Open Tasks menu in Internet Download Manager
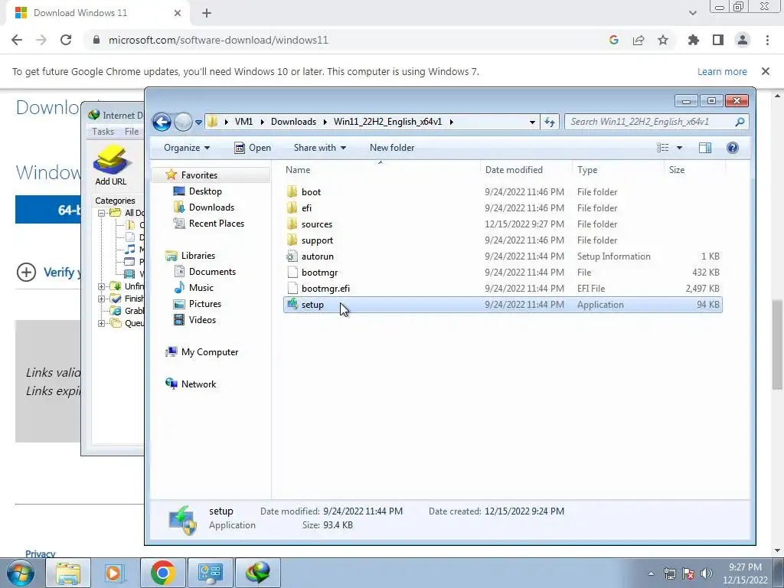The width and height of the screenshot is (784, 588). pos(103,132)
